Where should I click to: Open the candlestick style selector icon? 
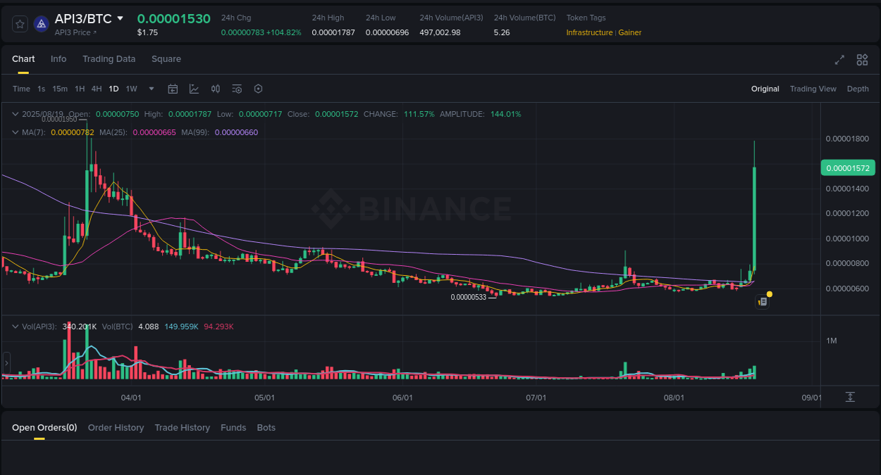pos(216,89)
